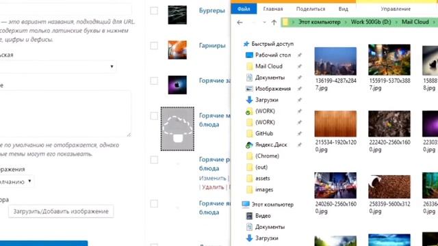Open Видео under Этот компьютер
This screenshot has width=438, height=246.
pyautogui.click(x=259, y=216)
